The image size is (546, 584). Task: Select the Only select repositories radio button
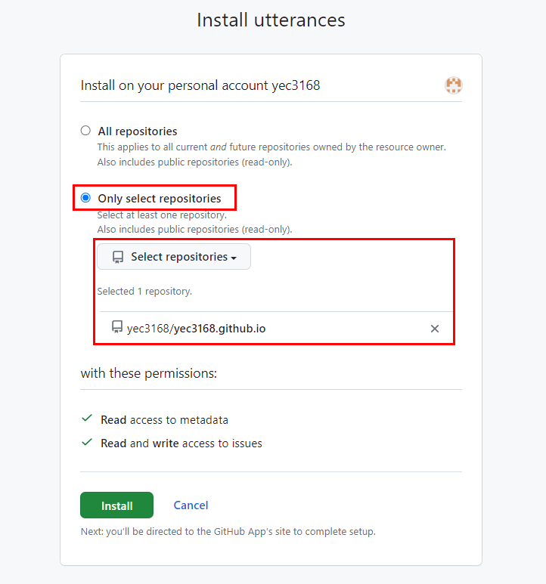pos(85,197)
